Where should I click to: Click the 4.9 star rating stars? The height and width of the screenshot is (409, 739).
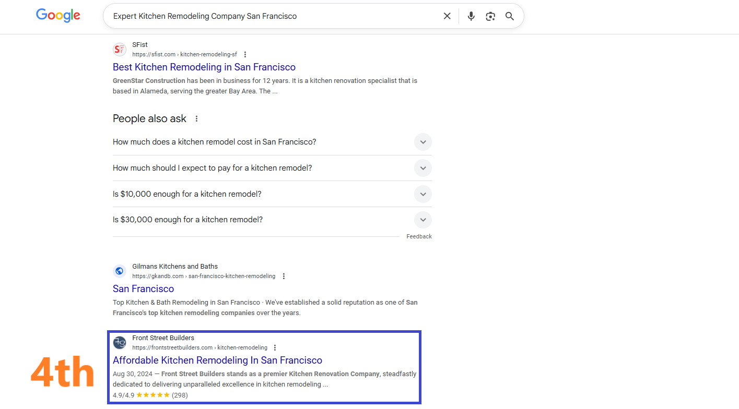coord(153,395)
